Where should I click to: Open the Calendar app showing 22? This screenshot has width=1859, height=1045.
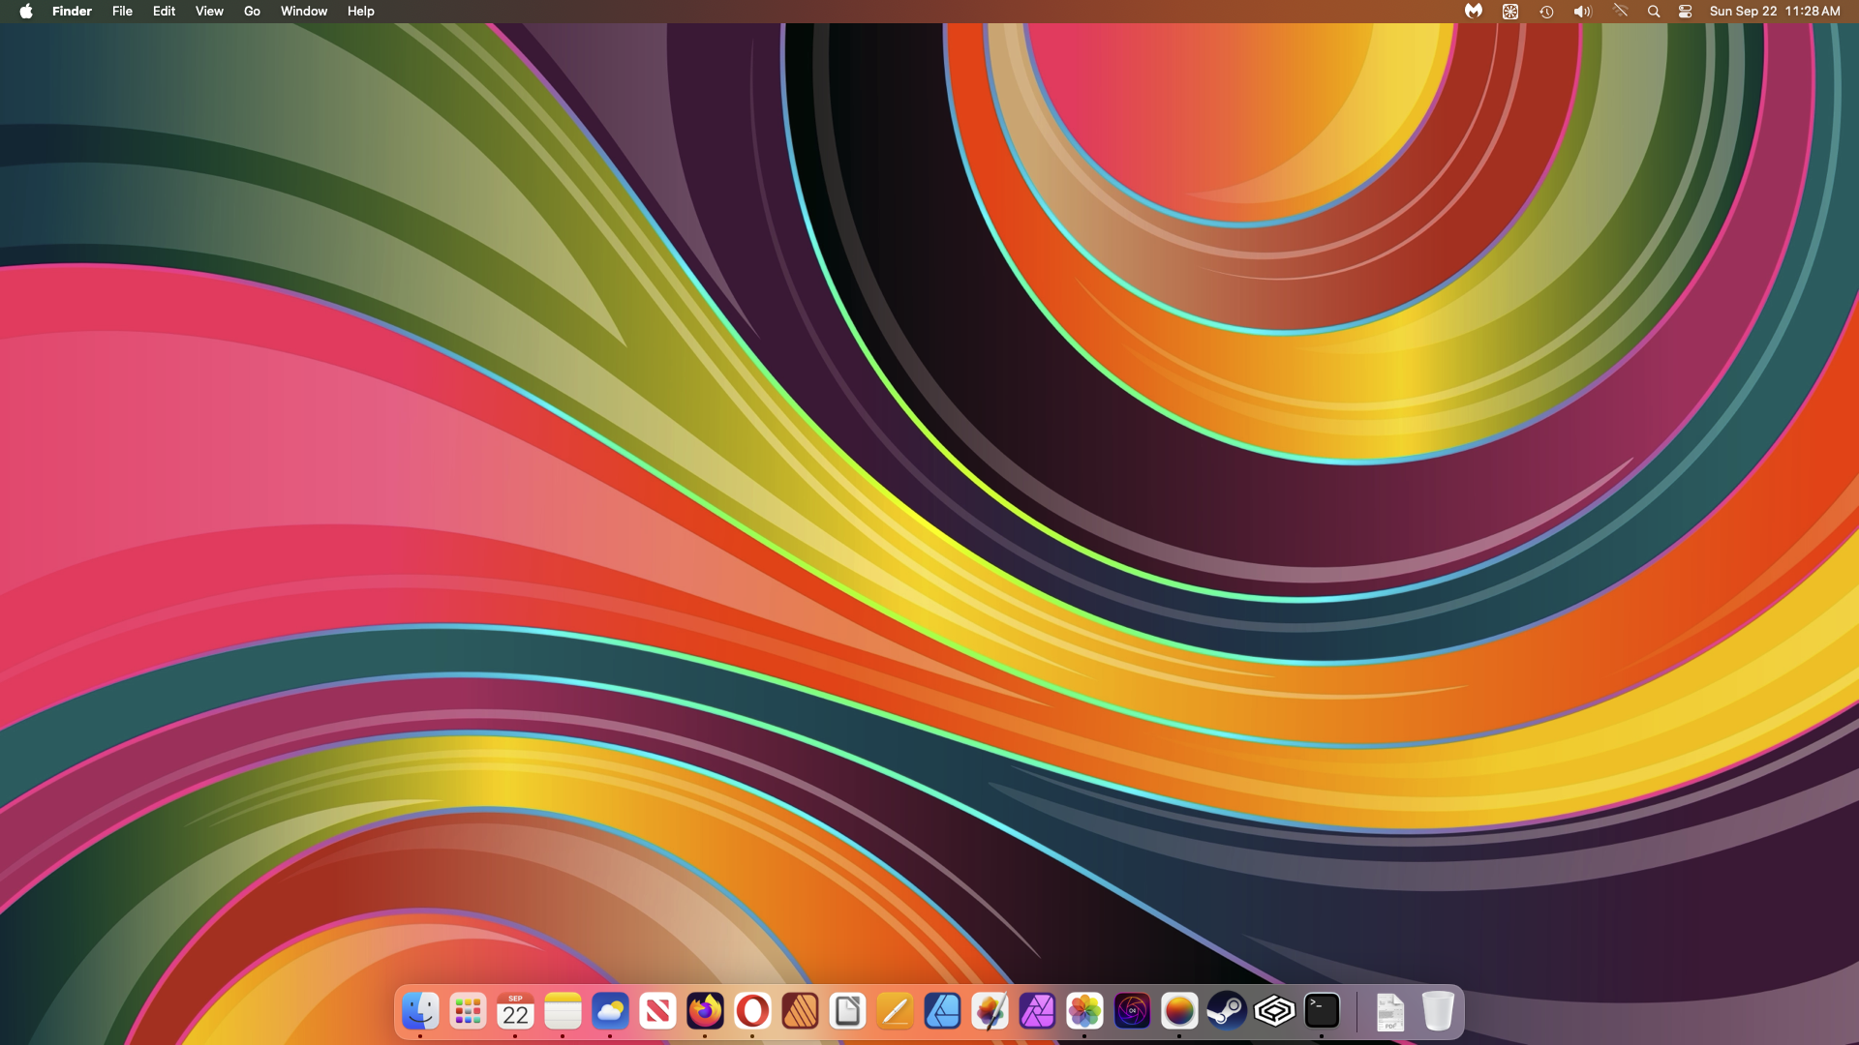515,1011
